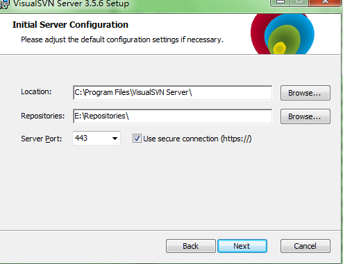Viewport: 343px width, 264px height.
Task: Click the Initial Server Configuration heading
Action: pyautogui.click(x=70, y=25)
